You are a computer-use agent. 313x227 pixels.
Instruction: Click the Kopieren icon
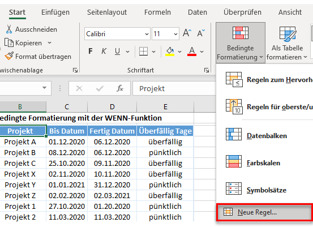[9, 42]
